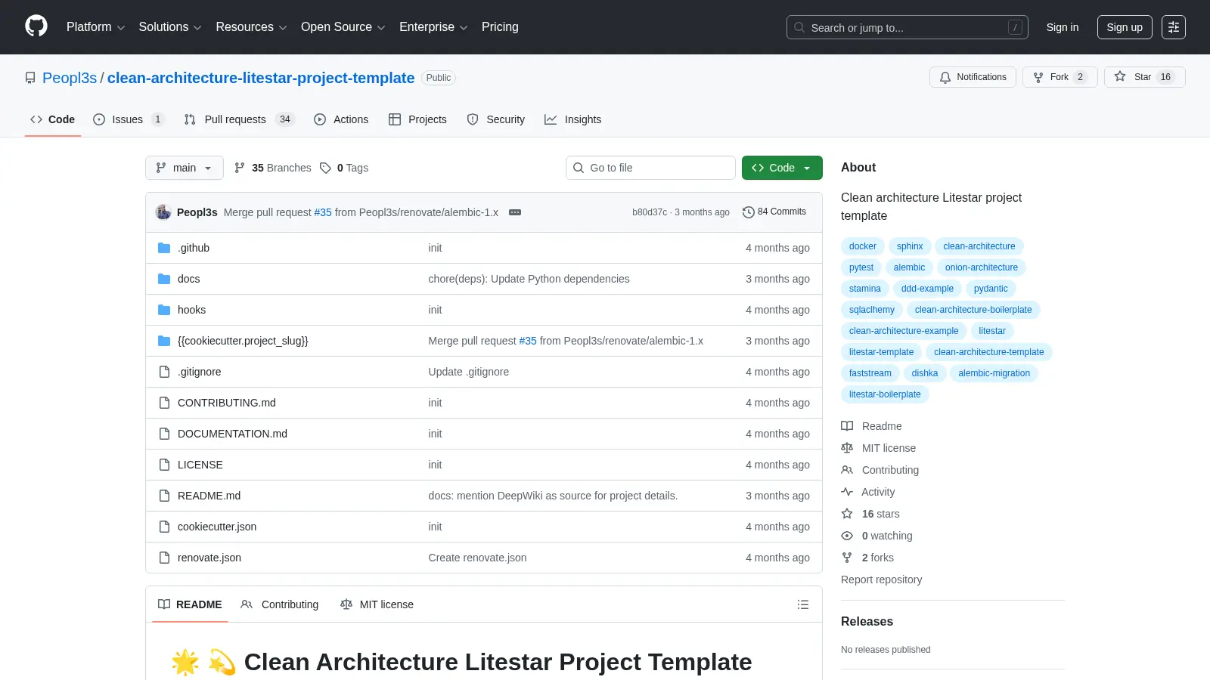This screenshot has width=1210, height=680.
Task: Open the Projects tab
Action: (x=417, y=119)
